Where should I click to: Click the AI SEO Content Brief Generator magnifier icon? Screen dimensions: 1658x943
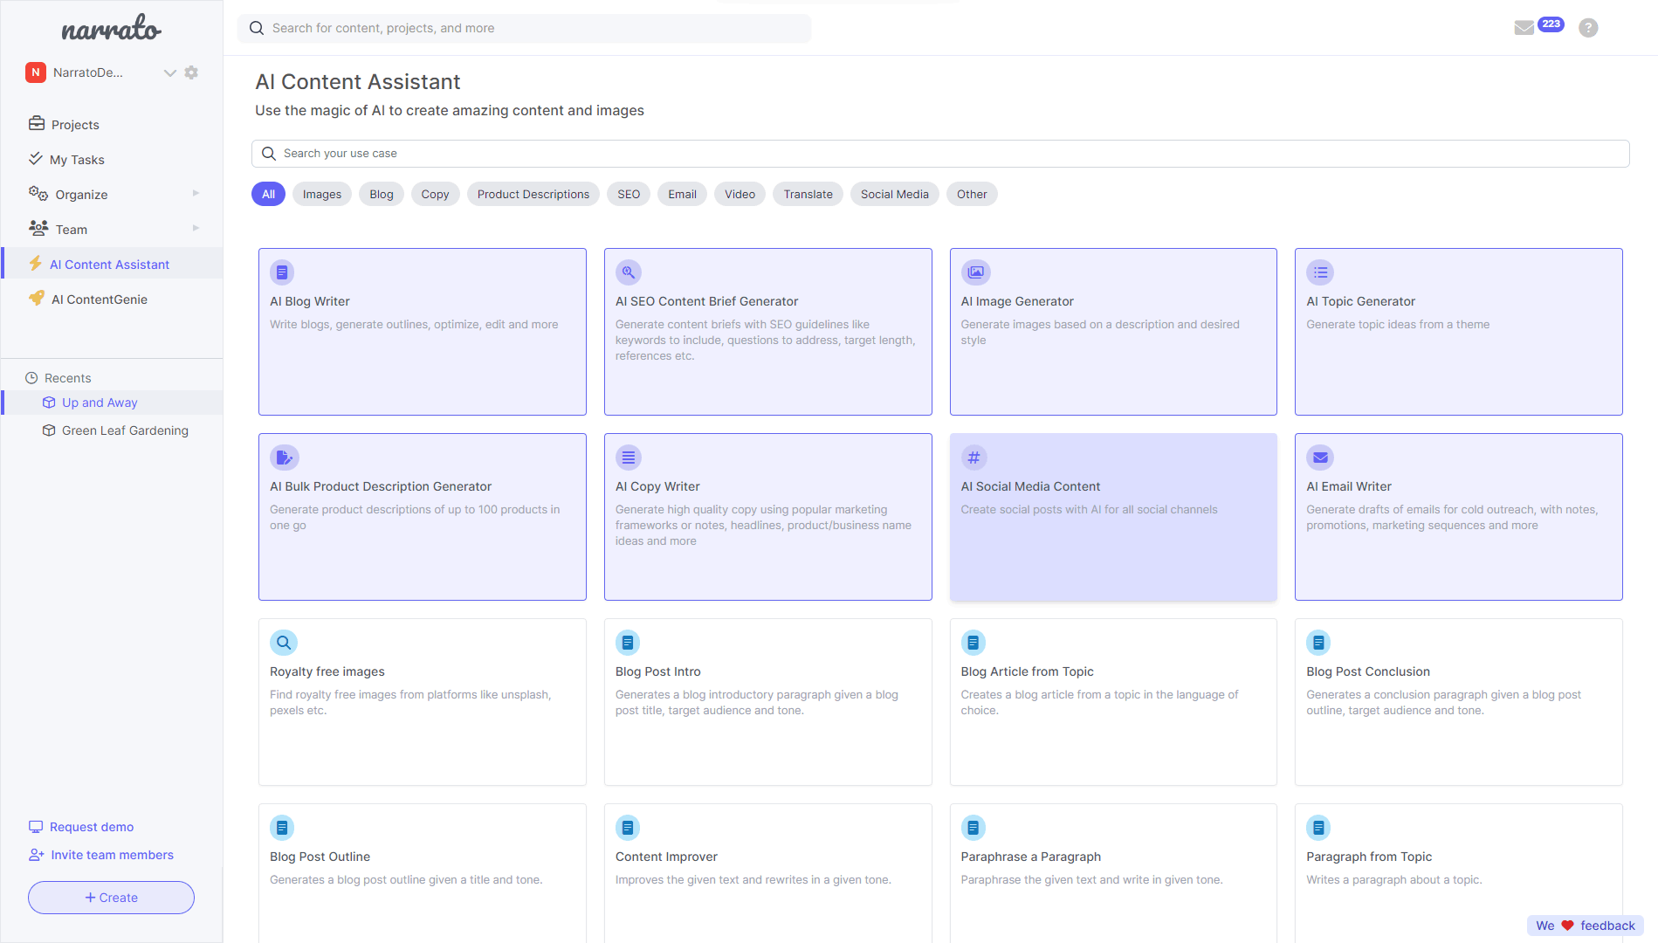pyautogui.click(x=628, y=272)
